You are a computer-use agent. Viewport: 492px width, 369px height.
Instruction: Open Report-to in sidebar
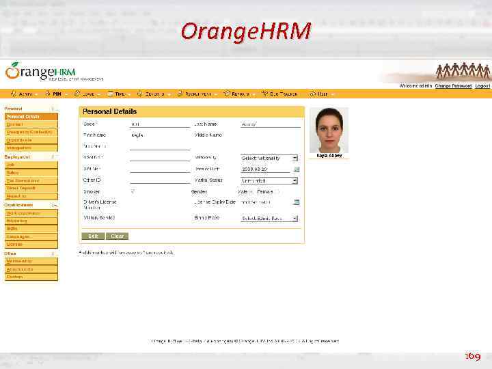coord(31,196)
